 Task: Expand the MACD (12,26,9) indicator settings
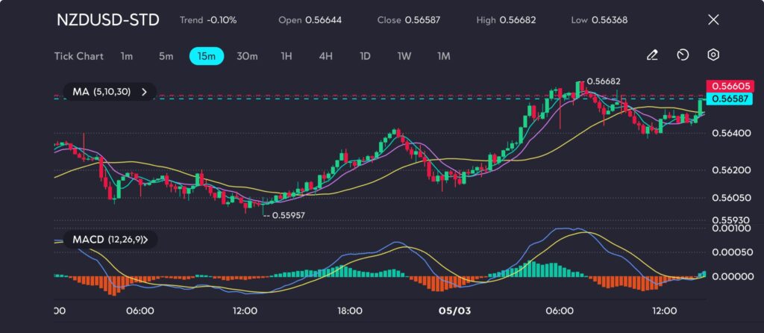click(109, 240)
